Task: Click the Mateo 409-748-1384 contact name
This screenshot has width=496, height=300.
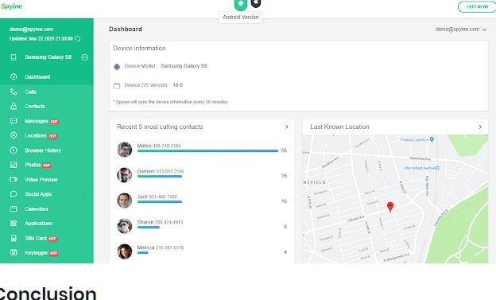Action: point(159,146)
